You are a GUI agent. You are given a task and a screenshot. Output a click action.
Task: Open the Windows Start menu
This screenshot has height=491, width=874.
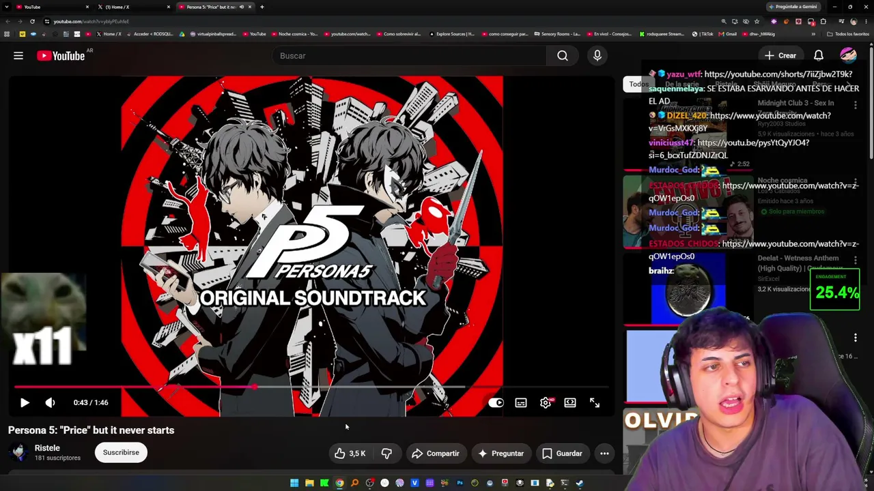coord(294,483)
